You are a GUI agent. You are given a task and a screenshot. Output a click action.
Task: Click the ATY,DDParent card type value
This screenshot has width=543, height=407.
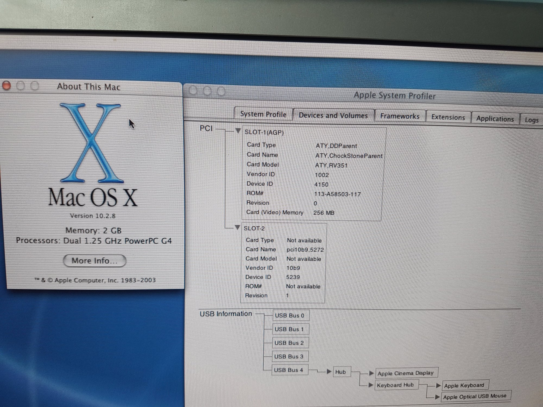(x=336, y=146)
